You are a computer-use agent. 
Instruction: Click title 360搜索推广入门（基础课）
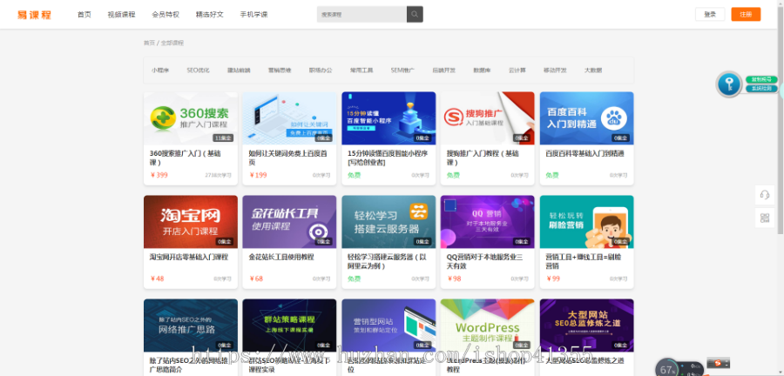pyautogui.click(x=185, y=158)
